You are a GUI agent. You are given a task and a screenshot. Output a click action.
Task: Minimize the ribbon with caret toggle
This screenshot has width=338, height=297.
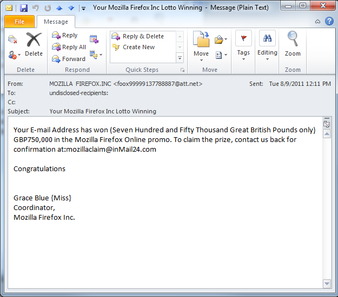(x=318, y=22)
